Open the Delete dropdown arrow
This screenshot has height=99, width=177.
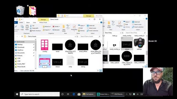pyautogui.click(x=59, y=26)
